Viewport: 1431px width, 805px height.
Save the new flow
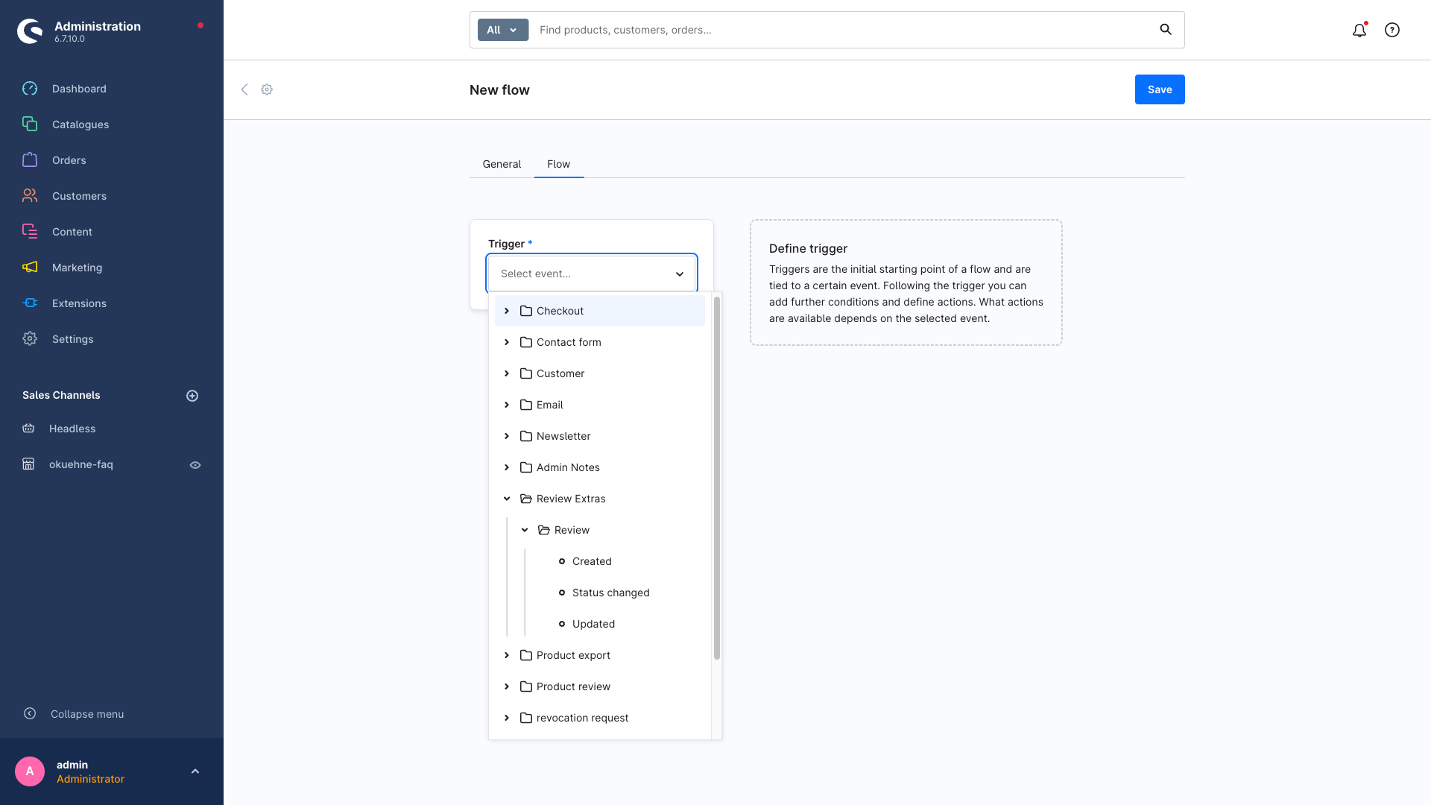click(1160, 89)
